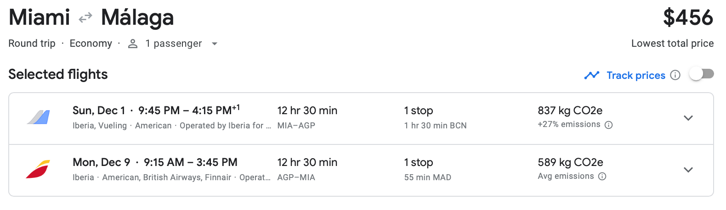Click the passenger person icon

pos(133,44)
